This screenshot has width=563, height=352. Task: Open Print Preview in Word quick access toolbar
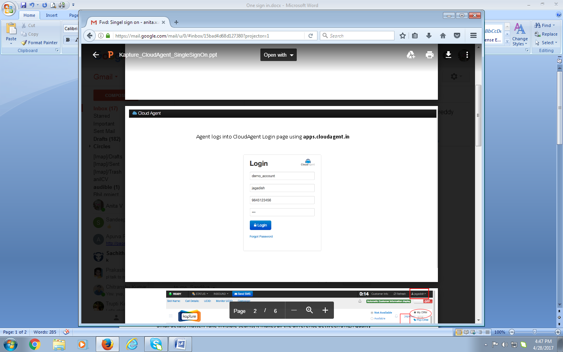pyautogui.click(x=53, y=5)
